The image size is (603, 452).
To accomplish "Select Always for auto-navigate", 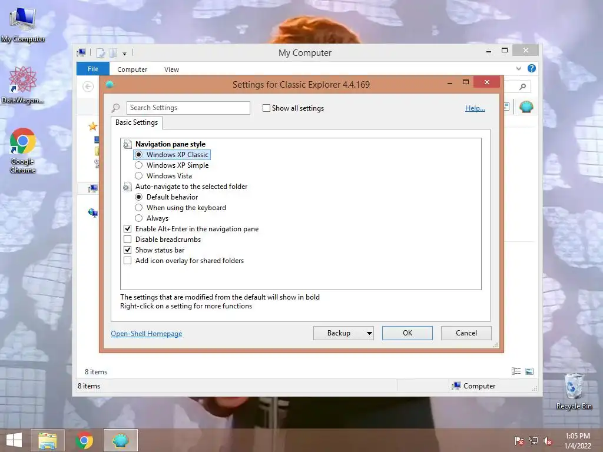I will click(139, 218).
